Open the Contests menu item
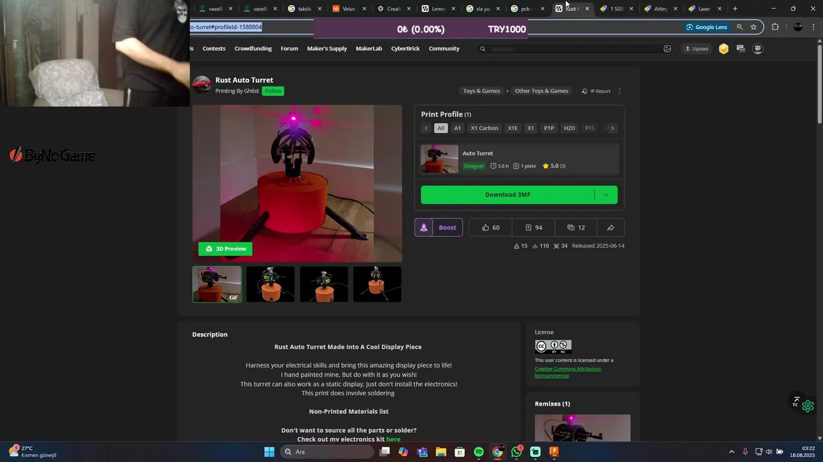The width and height of the screenshot is (823, 462). click(x=214, y=49)
